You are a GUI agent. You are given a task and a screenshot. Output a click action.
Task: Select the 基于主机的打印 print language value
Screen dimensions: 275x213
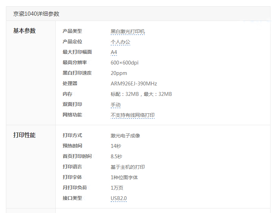128,167
